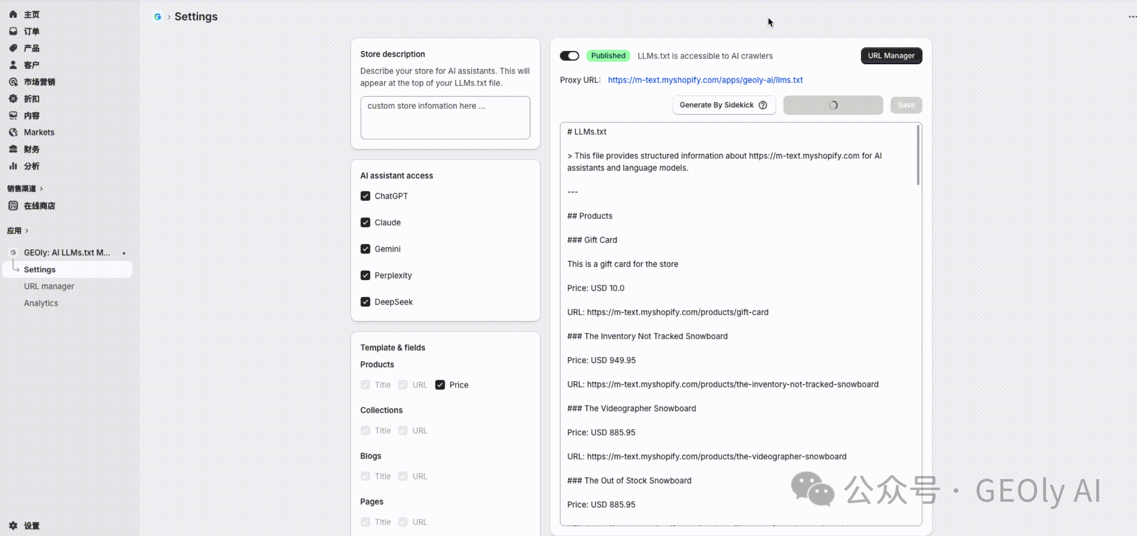Toggle the LLMs.txt published switch
This screenshot has height=536, width=1137.
click(x=569, y=56)
